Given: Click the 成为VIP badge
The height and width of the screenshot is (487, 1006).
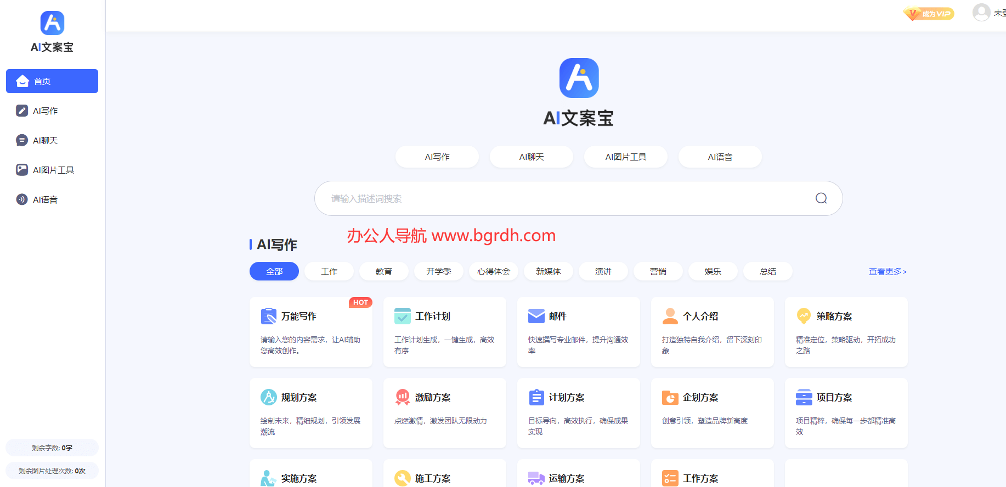Looking at the screenshot, I should [x=929, y=14].
